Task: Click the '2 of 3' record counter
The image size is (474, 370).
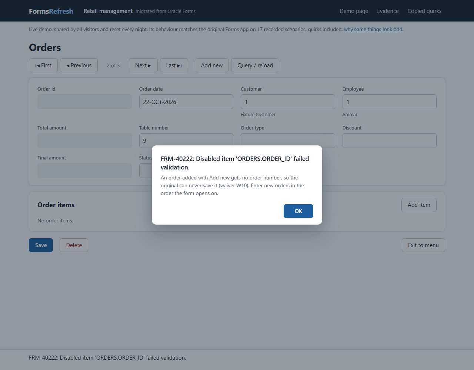Action: [x=113, y=65]
